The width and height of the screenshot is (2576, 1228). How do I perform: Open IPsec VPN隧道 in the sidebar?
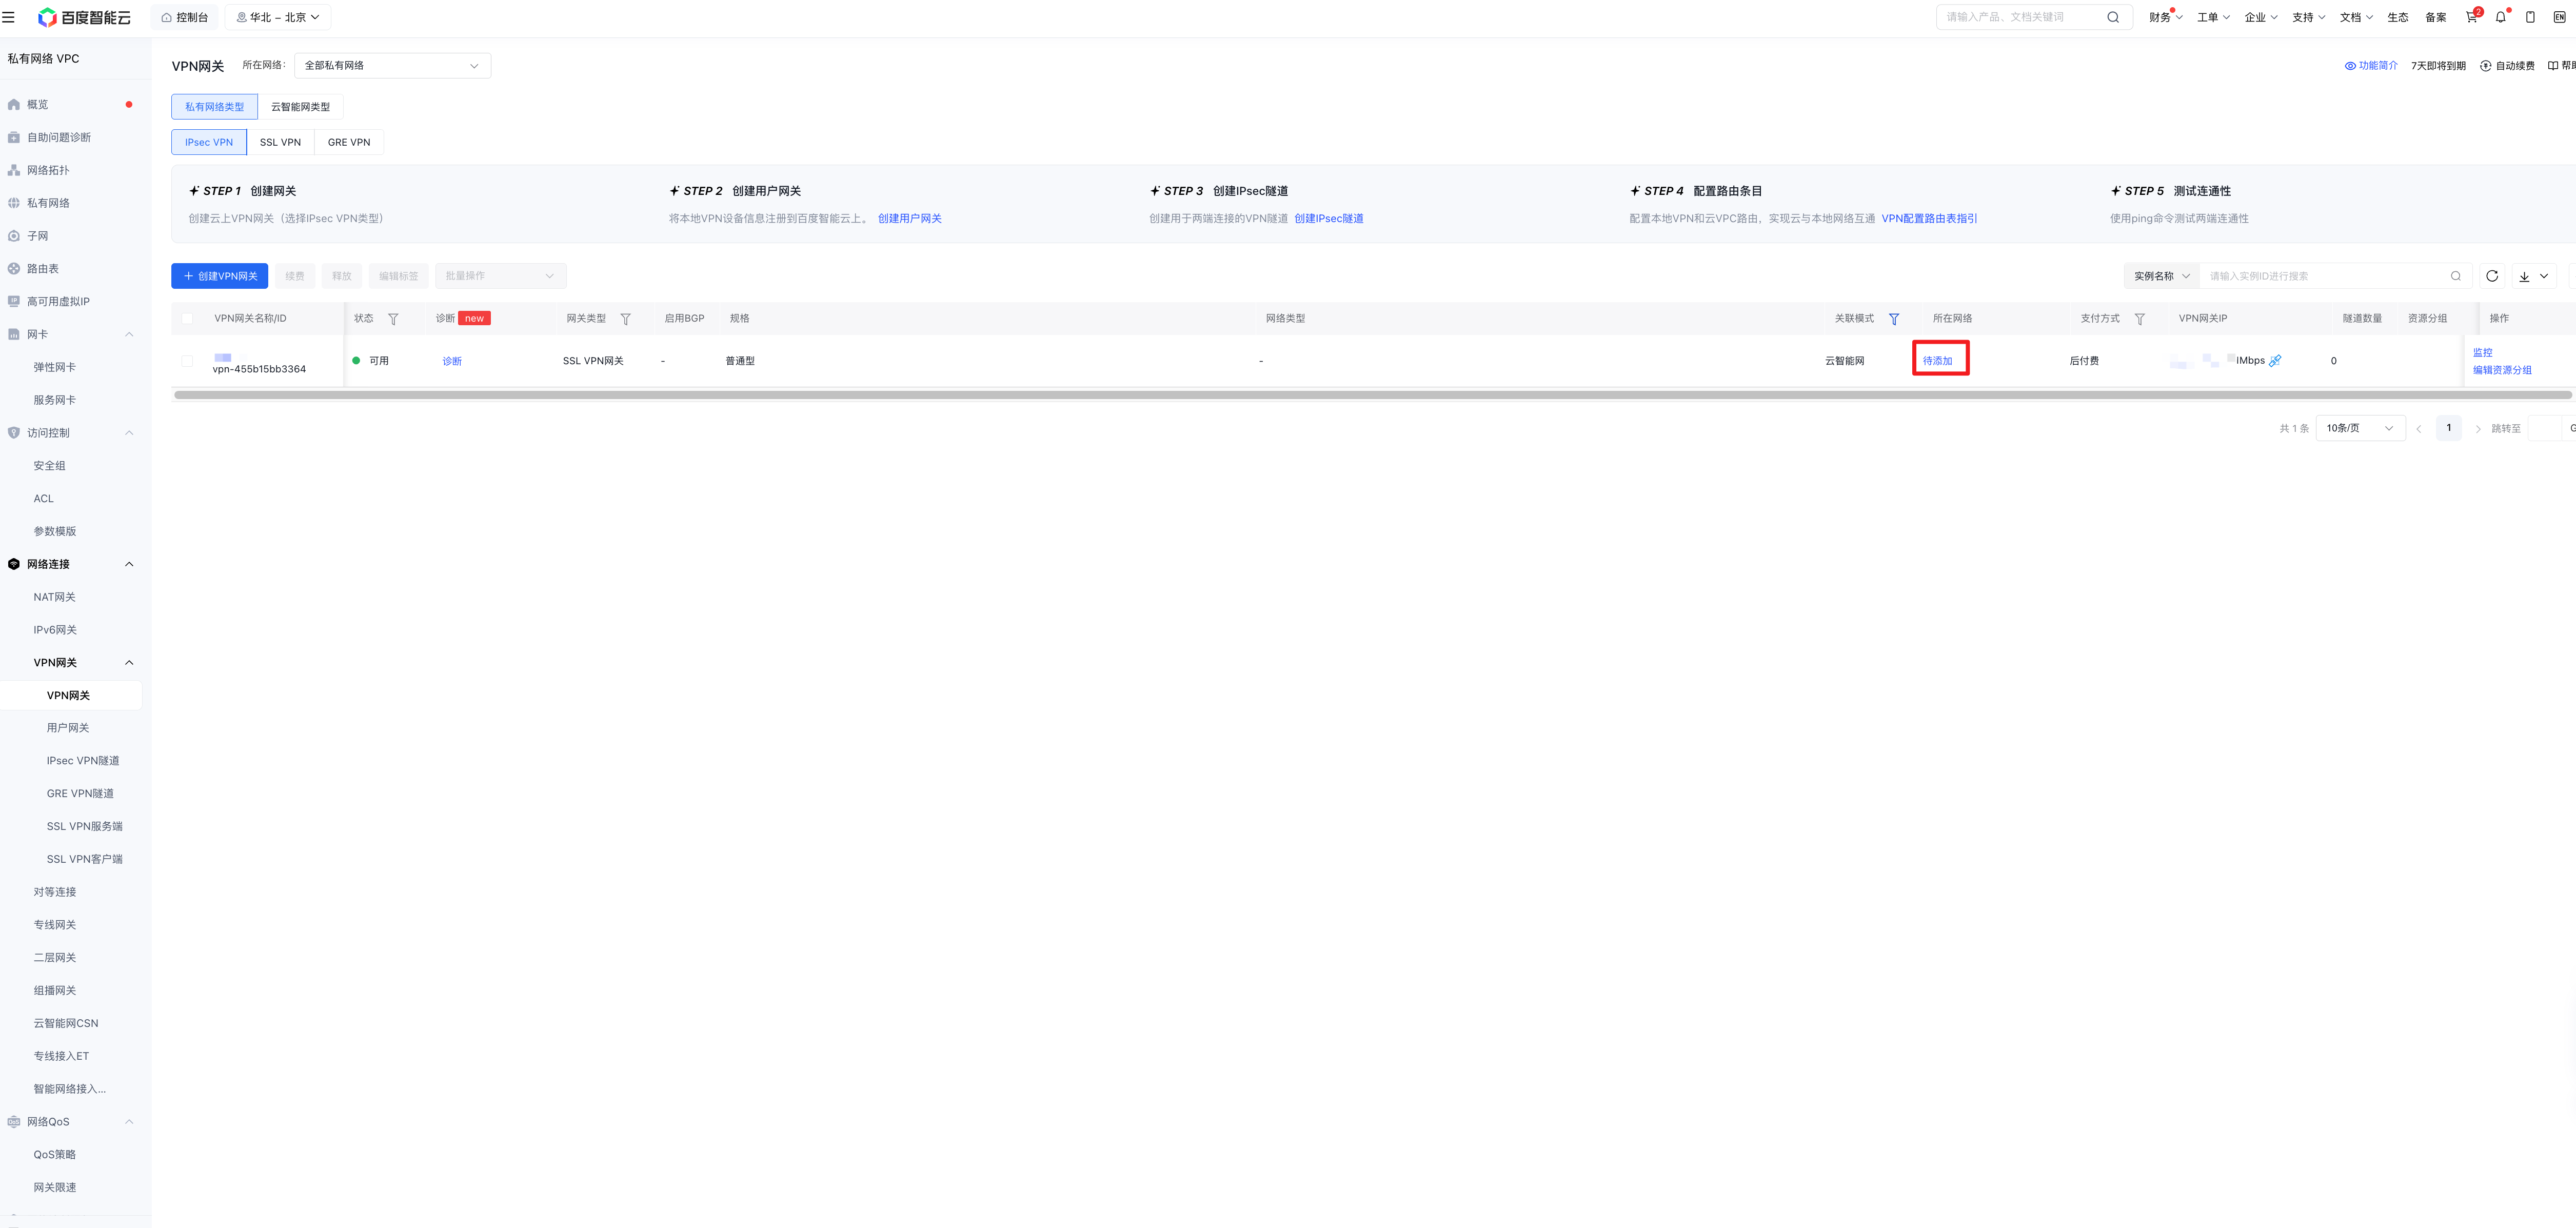coord(83,761)
